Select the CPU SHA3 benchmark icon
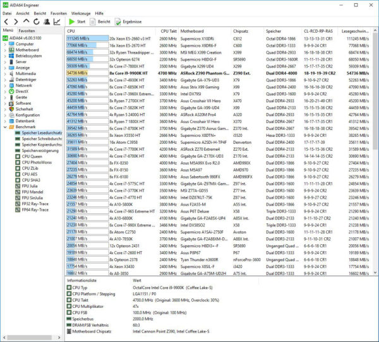The image size is (379, 342). click(x=18, y=180)
